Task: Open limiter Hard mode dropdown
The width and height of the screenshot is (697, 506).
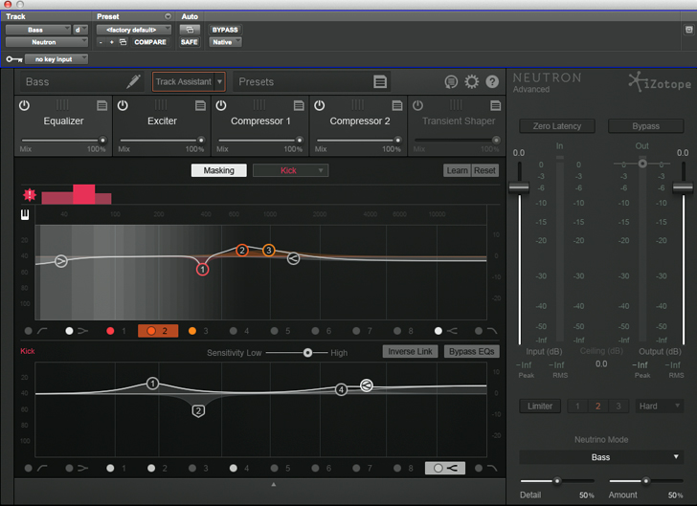Action: point(660,407)
